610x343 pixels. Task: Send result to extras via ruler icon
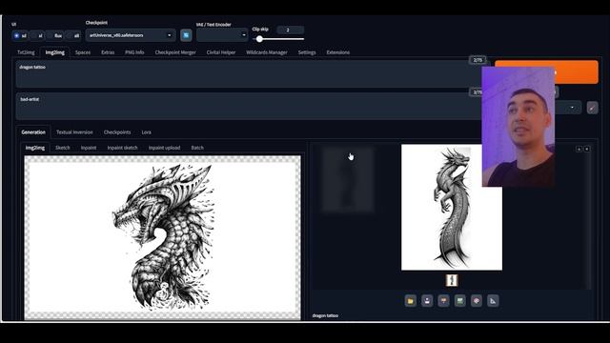pos(493,301)
